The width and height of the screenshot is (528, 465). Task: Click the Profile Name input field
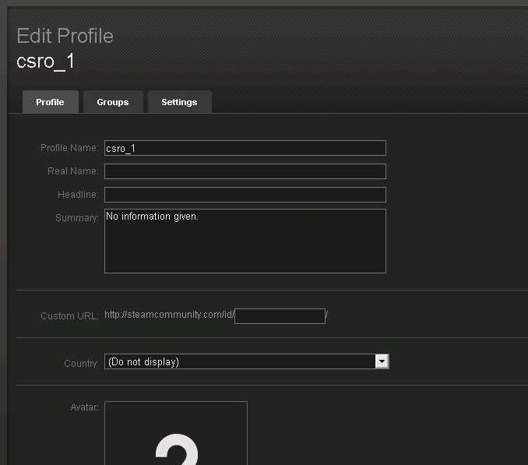(245, 148)
